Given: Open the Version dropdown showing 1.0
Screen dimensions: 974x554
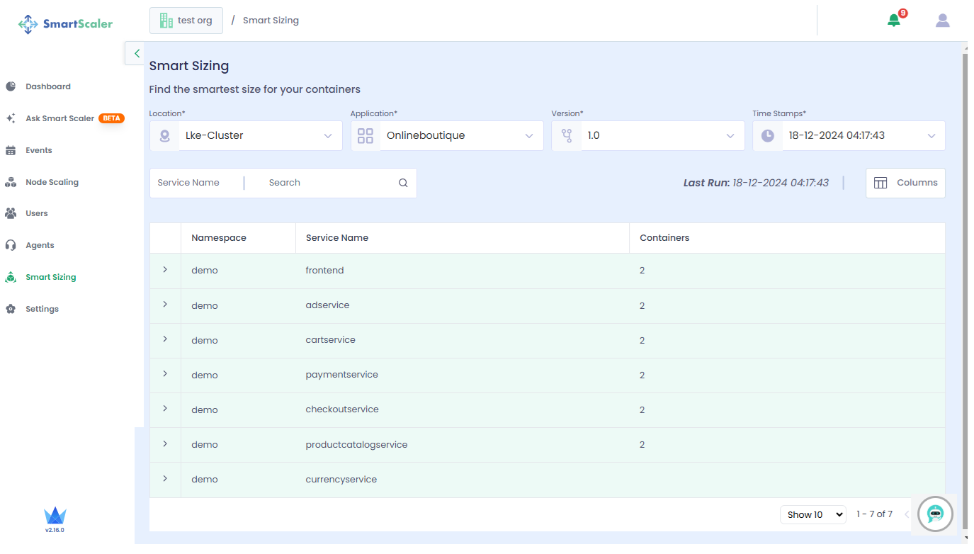Looking at the screenshot, I should tap(648, 136).
